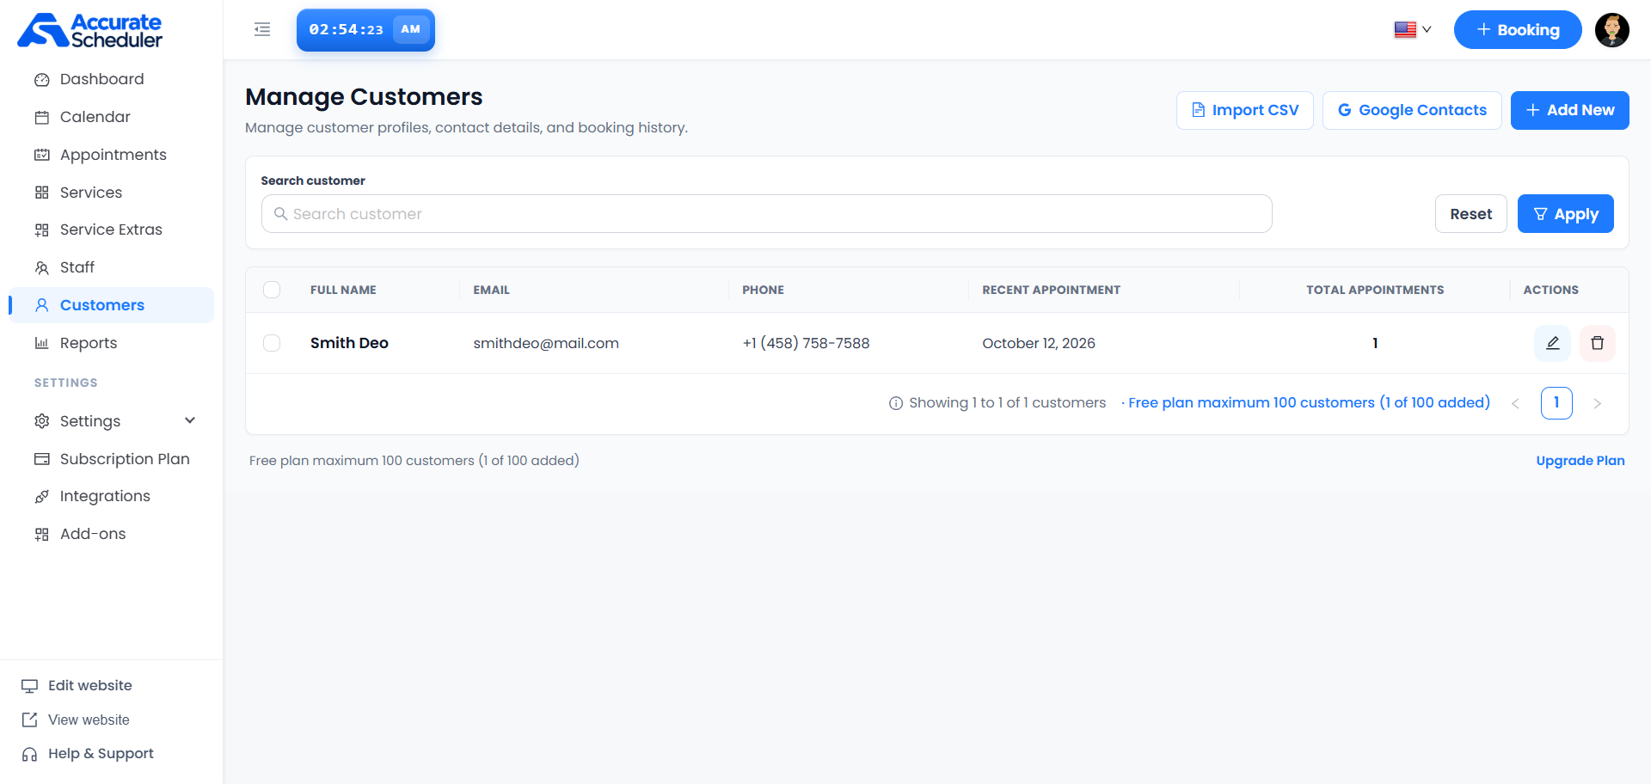The width and height of the screenshot is (1651, 784).
Task: Go to Integrations in the sidebar
Action: (x=112, y=496)
